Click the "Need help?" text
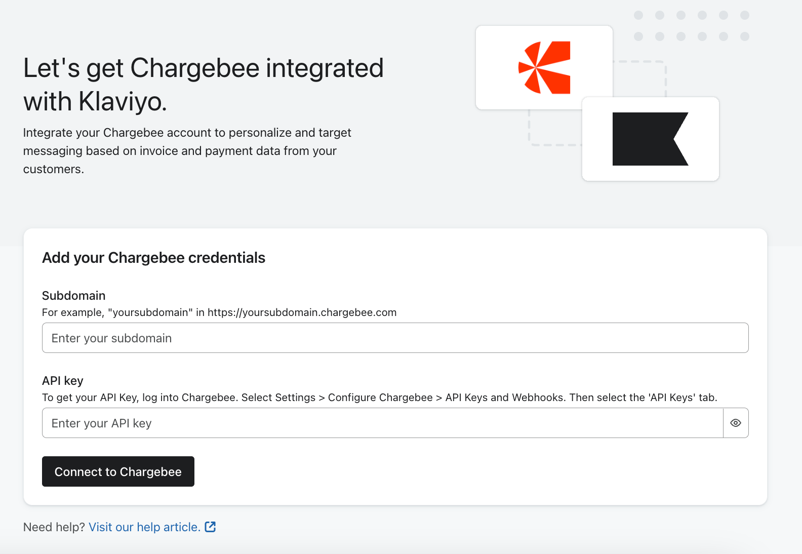This screenshot has width=802, height=554. tap(54, 527)
